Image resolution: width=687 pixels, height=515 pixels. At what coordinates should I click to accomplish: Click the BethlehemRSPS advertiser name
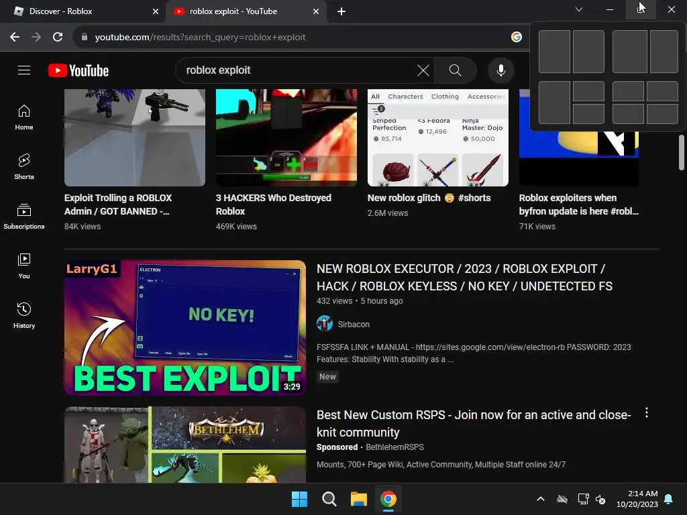coord(394,447)
